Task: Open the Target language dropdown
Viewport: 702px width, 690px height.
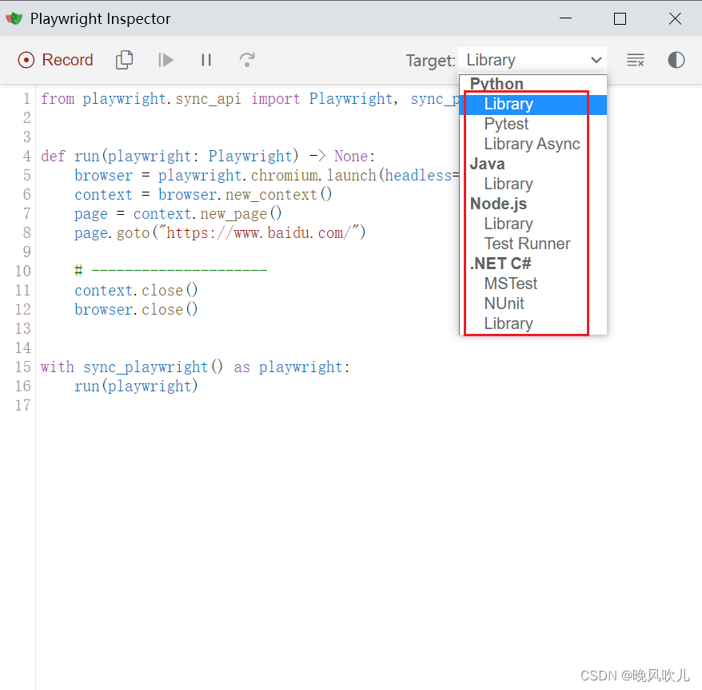Action: point(532,60)
